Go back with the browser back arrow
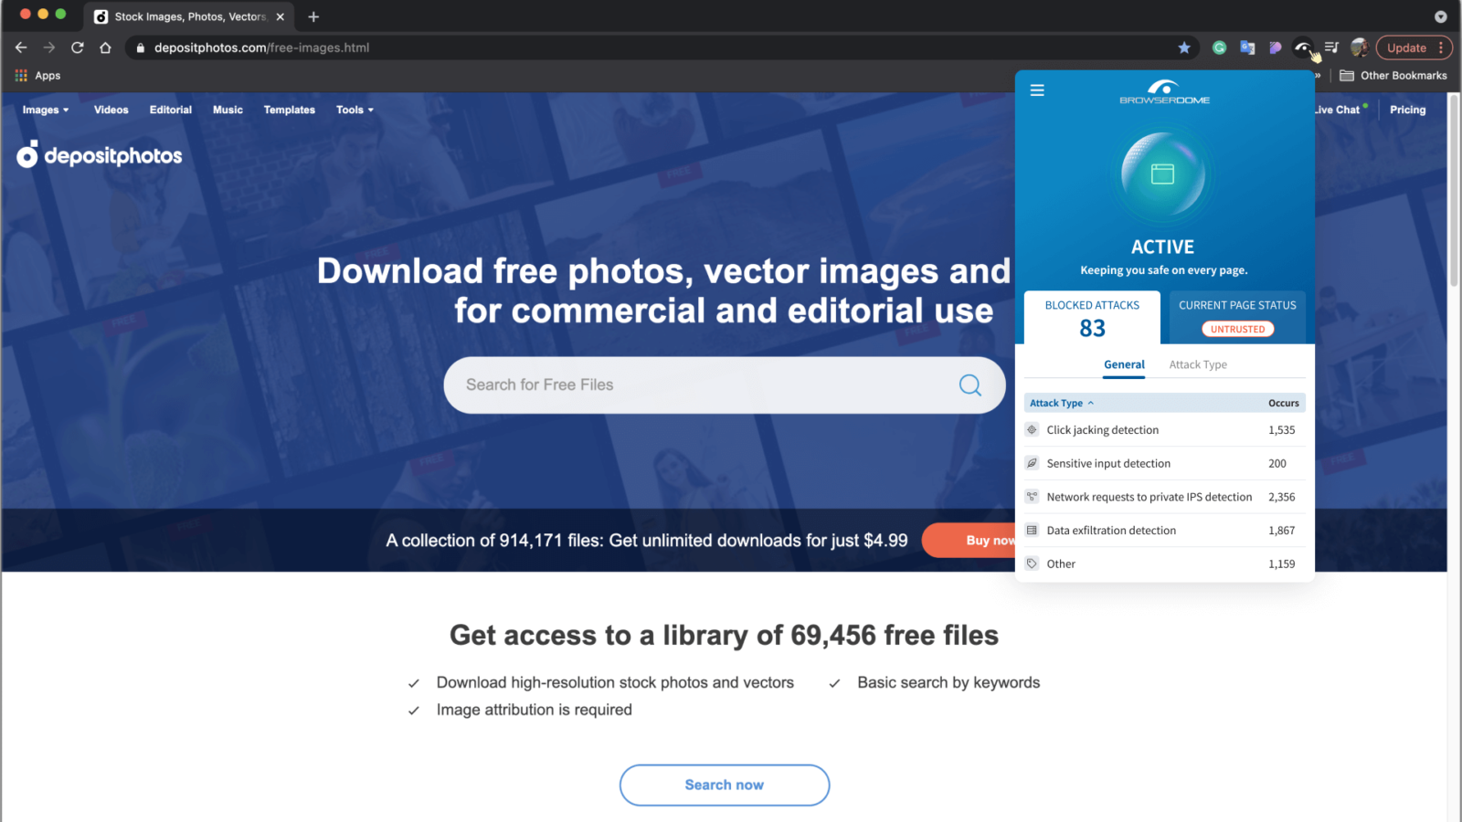The image size is (1462, 822). coord(21,47)
